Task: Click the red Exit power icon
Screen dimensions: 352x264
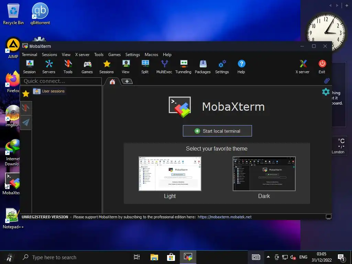Action: (x=322, y=67)
